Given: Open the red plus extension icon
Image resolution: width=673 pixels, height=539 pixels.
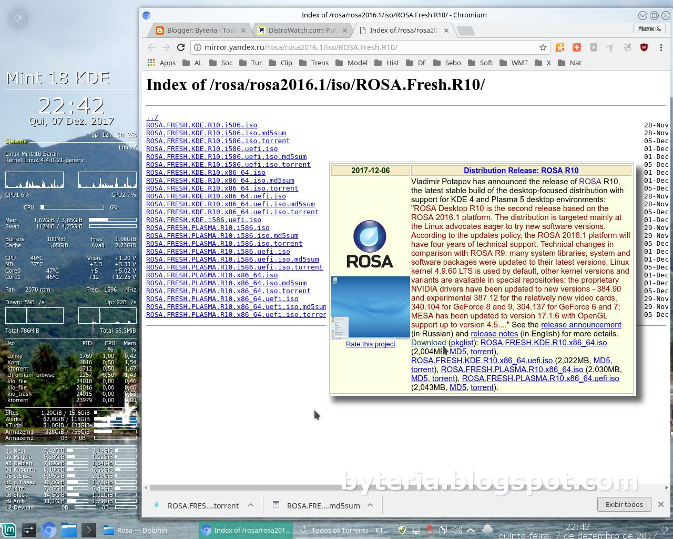Looking at the screenshot, I should tap(576, 47).
